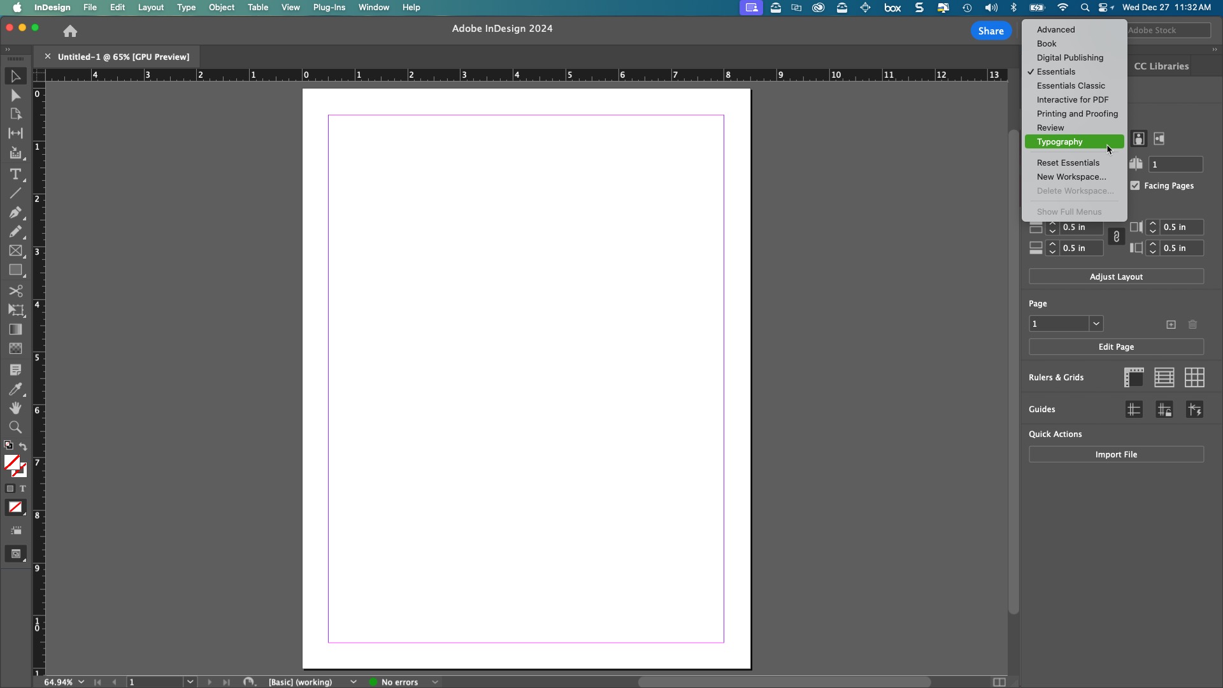The image size is (1223, 688).
Task: Show document grid in Rulers & Grids
Action: click(x=1194, y=377)
